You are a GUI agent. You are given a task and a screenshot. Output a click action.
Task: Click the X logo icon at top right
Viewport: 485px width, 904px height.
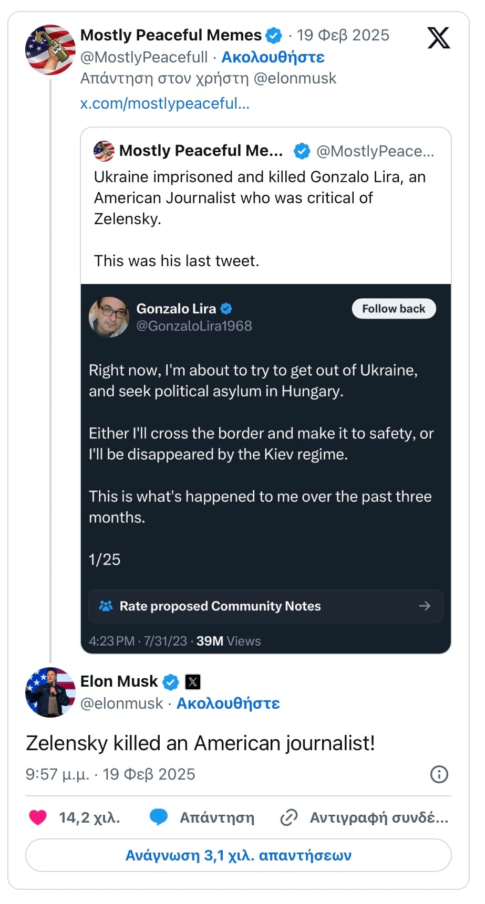click(438, 38)
